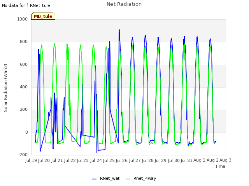This screenshot has height=186, width=249.
Task: Click the Jul 23 x-axis date label
Action: 83,160
